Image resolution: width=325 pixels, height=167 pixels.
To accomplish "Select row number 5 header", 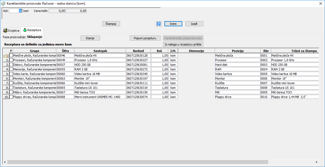I will click(x=6, y=74).
